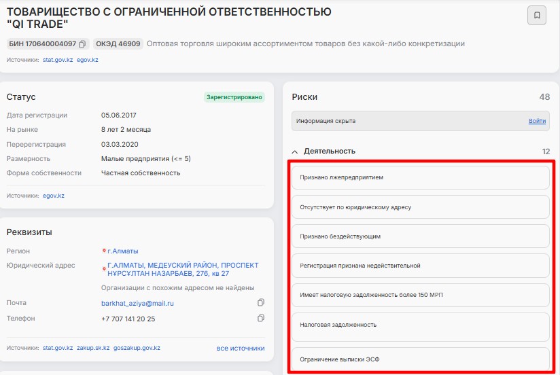Viewport: 560px width, 375px height.
Task: Select risk Признано бездействующим
Action: tap(421, 236)
